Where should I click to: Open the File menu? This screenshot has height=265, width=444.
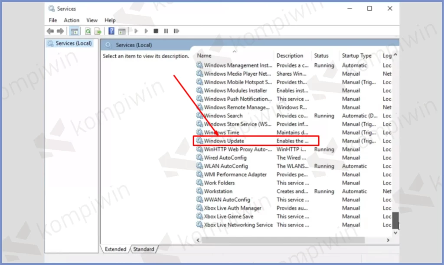pyautogui.click(x=53, y=20)
